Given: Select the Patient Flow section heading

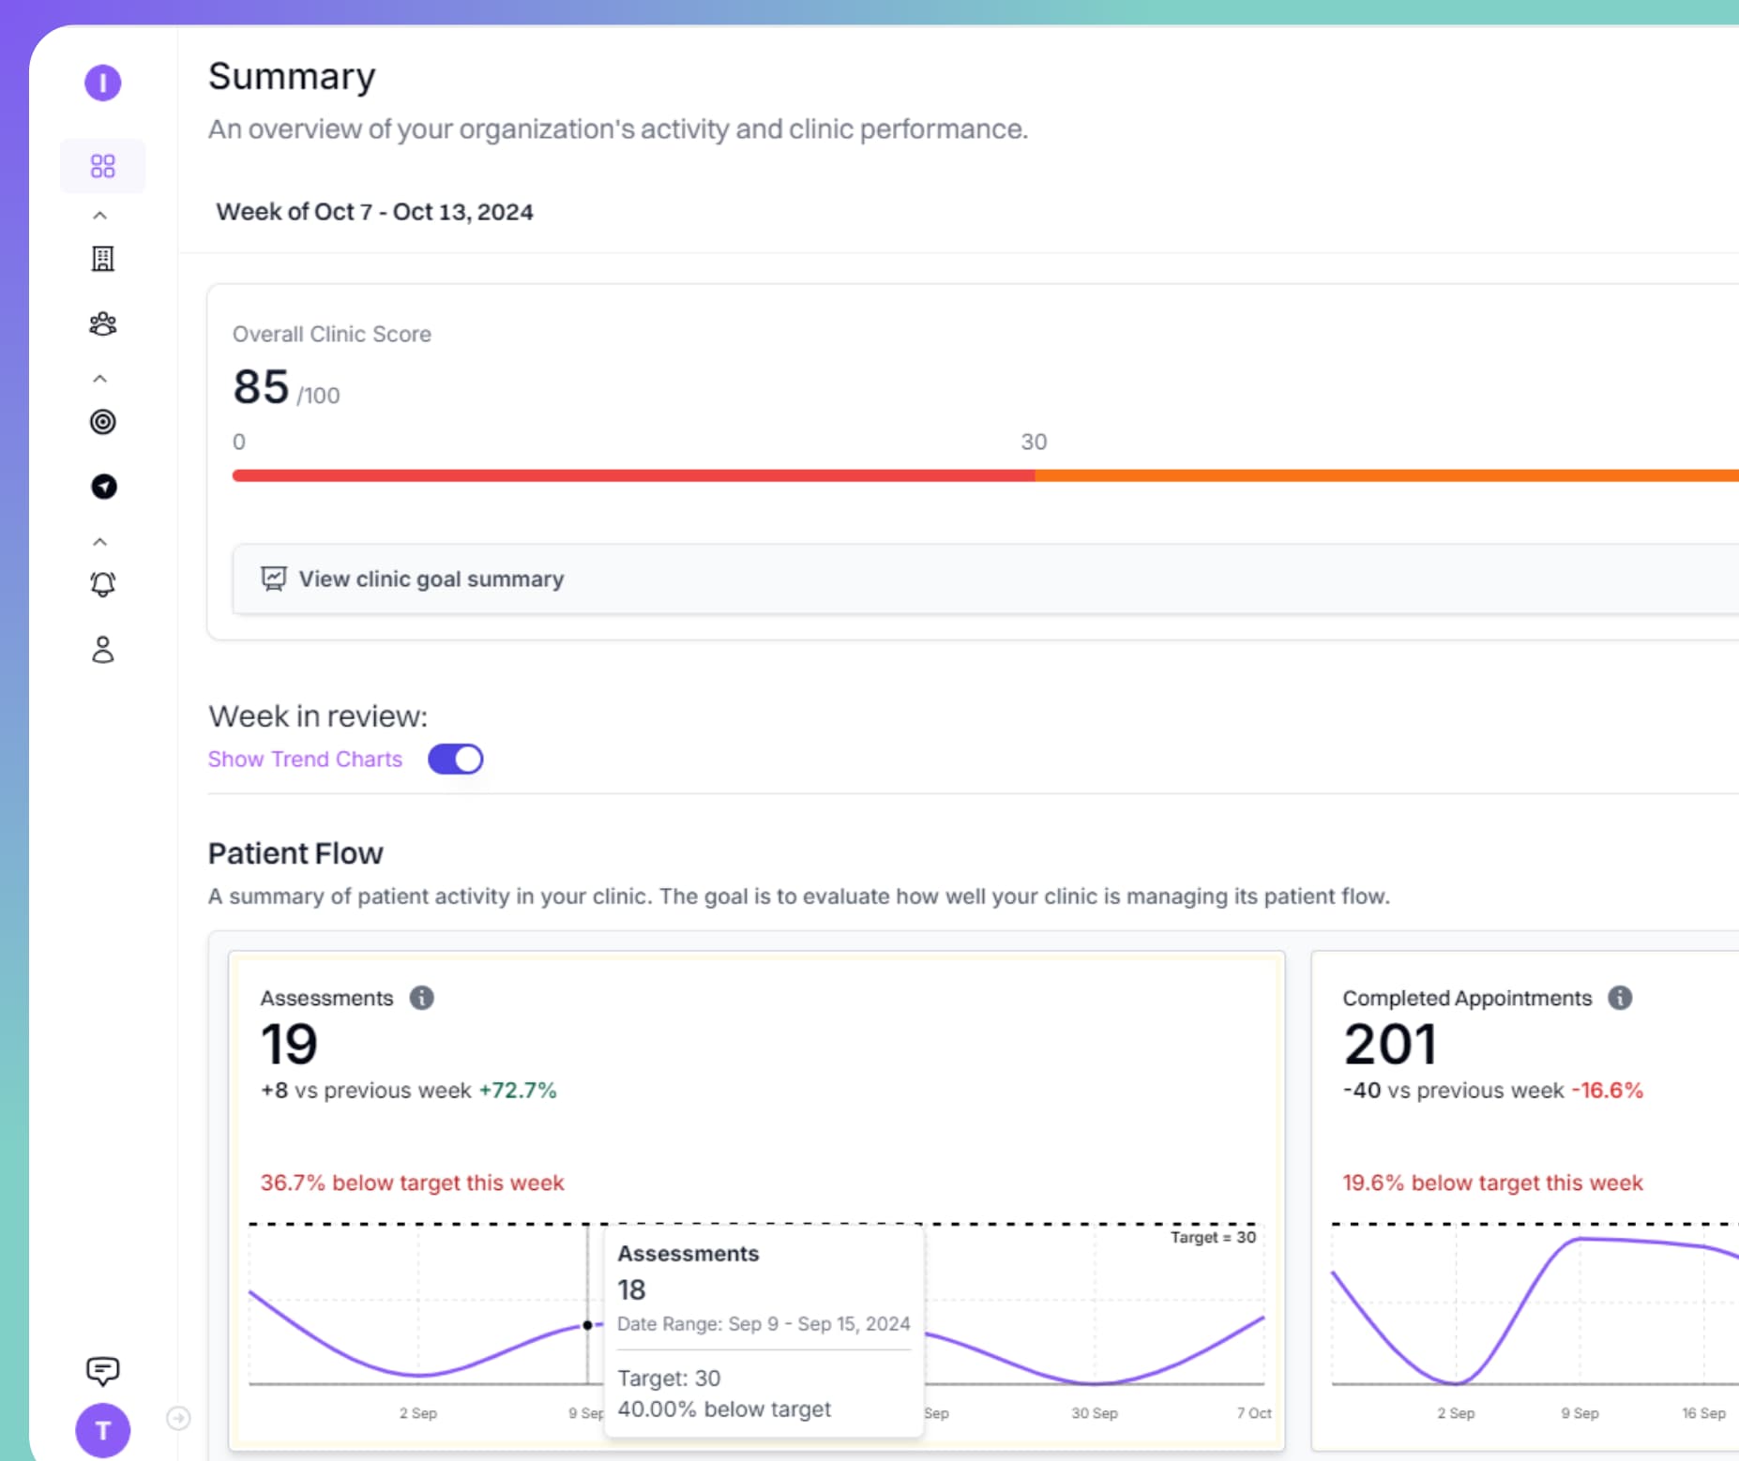Looking at the screenshot, I should tap(295, 852).
